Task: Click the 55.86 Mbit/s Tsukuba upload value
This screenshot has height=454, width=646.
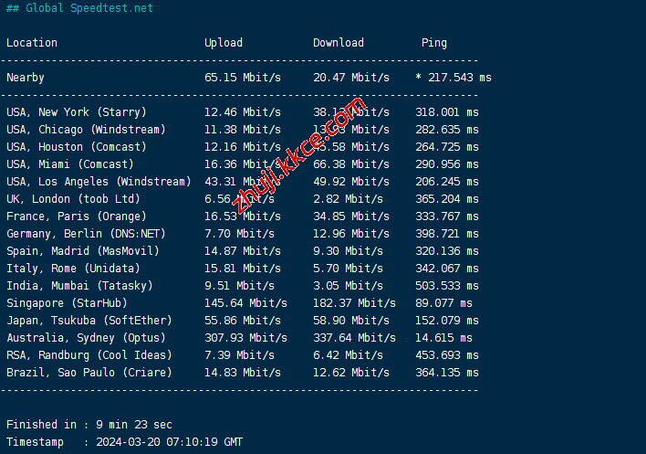Action: (243, 321)
